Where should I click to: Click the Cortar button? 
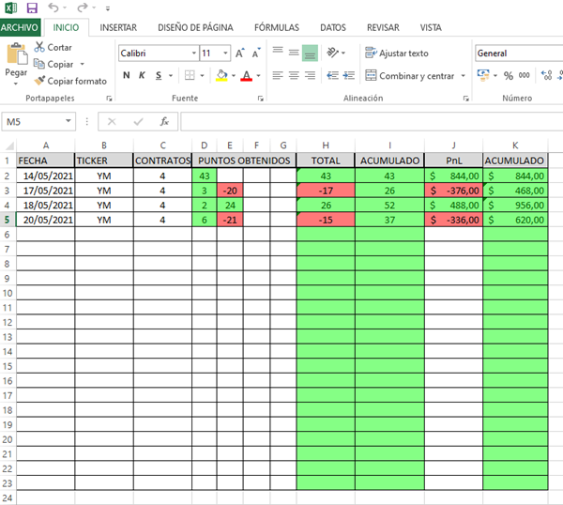point(53,47)
